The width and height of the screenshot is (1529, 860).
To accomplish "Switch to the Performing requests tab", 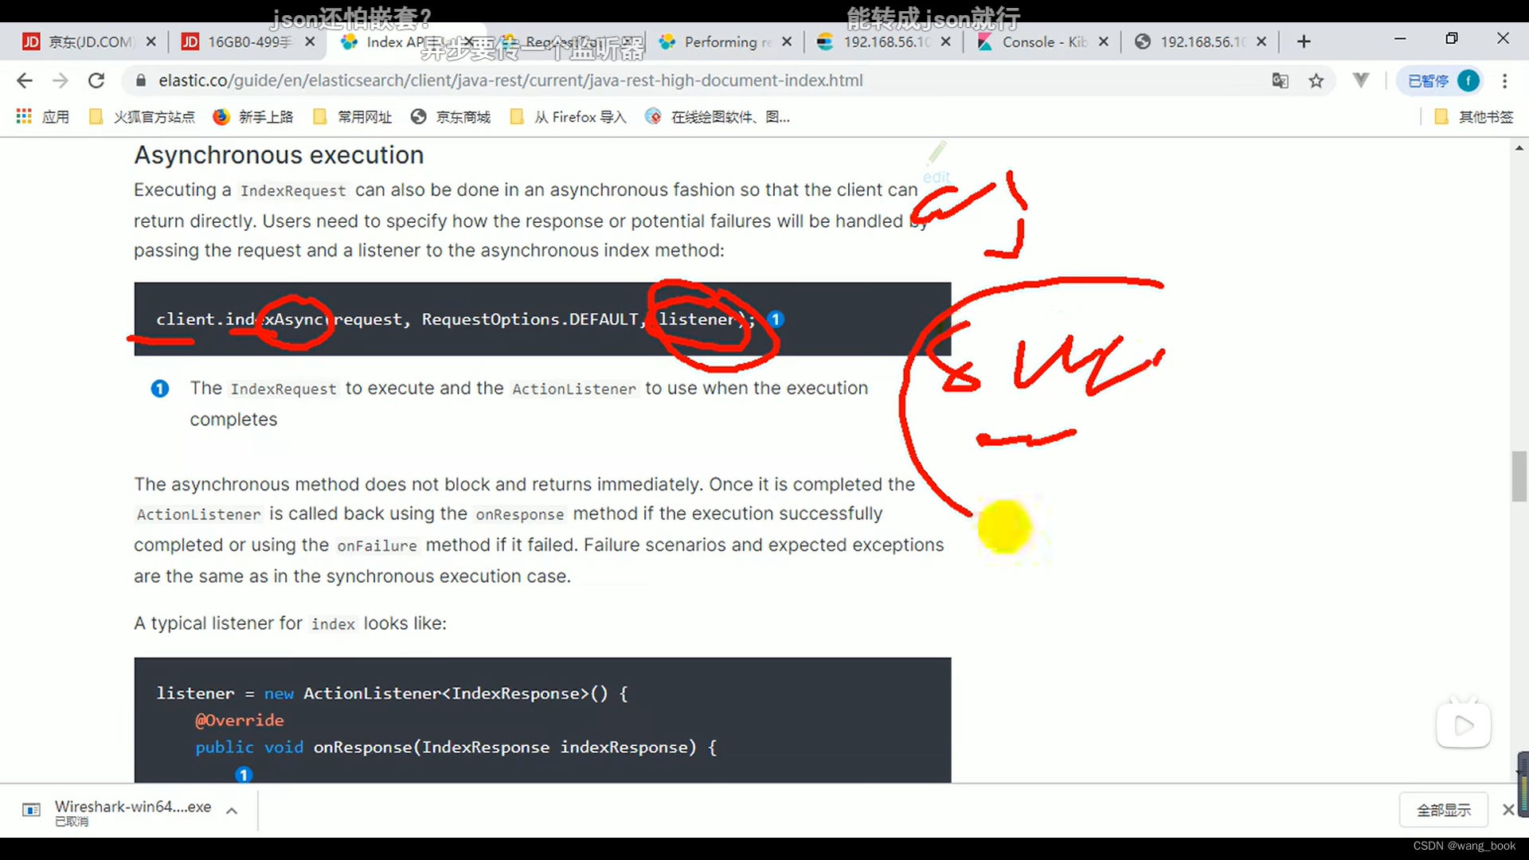I will 717,41.
